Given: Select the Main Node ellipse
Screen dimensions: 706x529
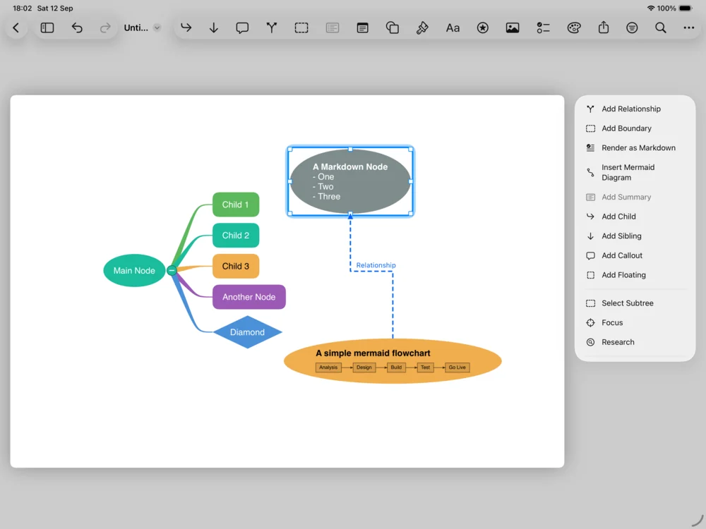Looking at the screenshot, I should pos(134,270).
